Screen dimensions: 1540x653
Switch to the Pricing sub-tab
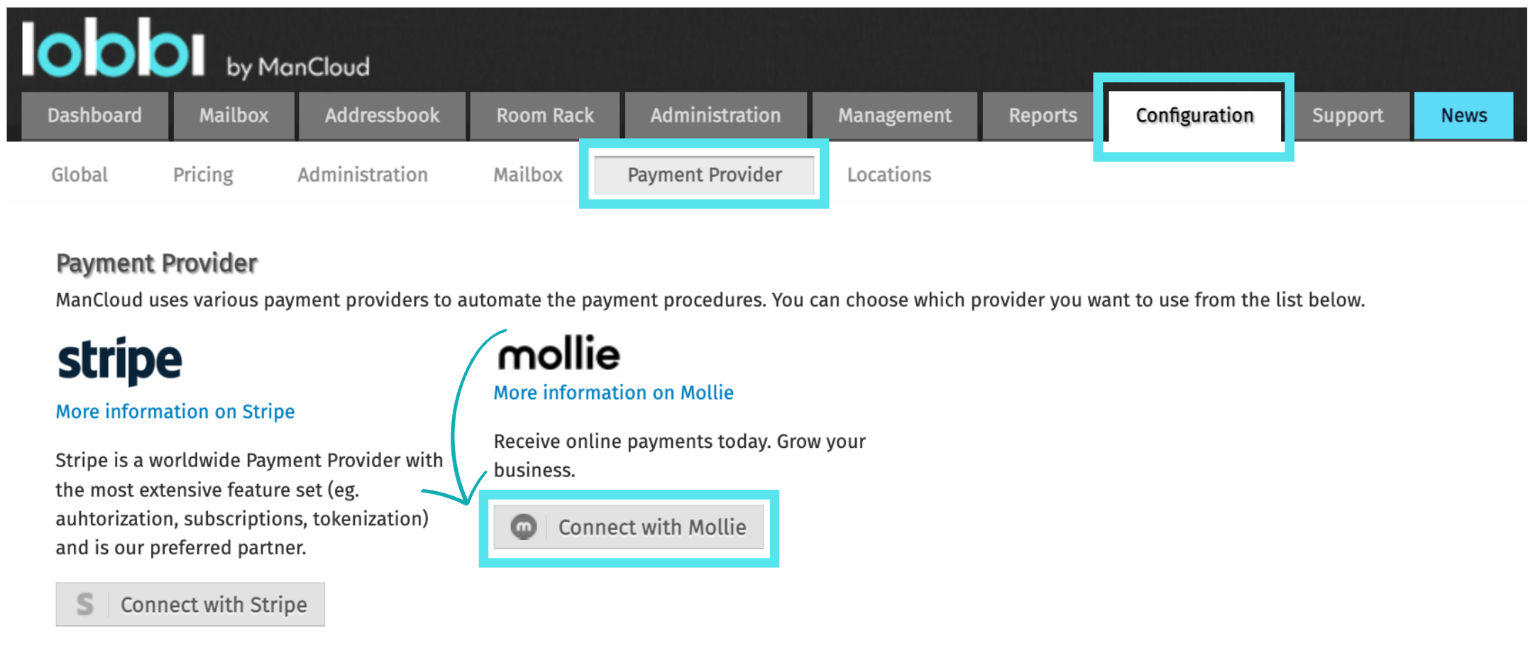click(203, 175)
